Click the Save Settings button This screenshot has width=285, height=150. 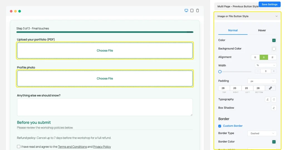coord(269,4)
